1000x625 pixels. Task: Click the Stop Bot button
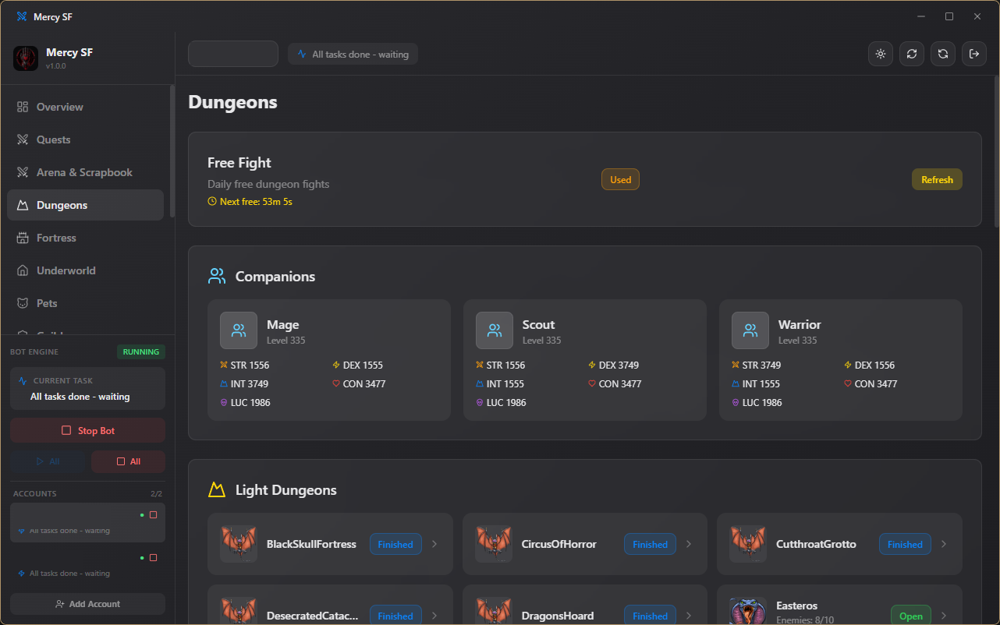(87, 430)
